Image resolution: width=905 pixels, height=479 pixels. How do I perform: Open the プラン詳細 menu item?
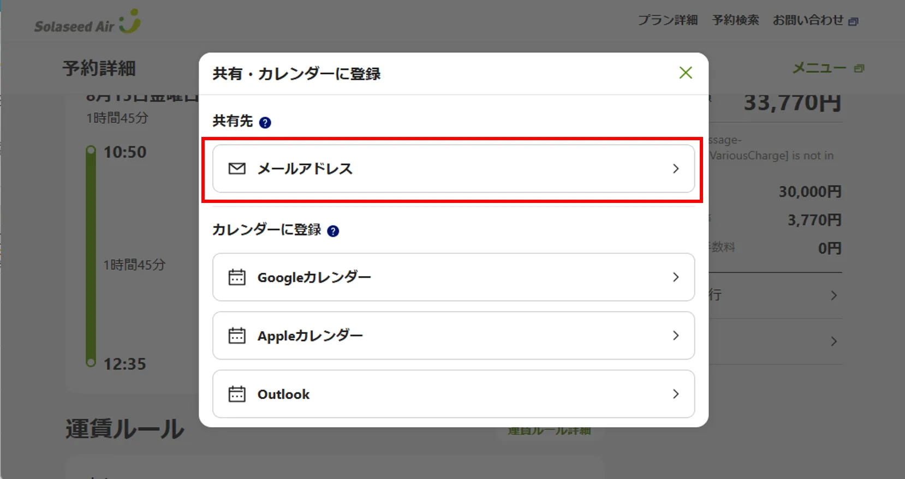tap(668, 20)
